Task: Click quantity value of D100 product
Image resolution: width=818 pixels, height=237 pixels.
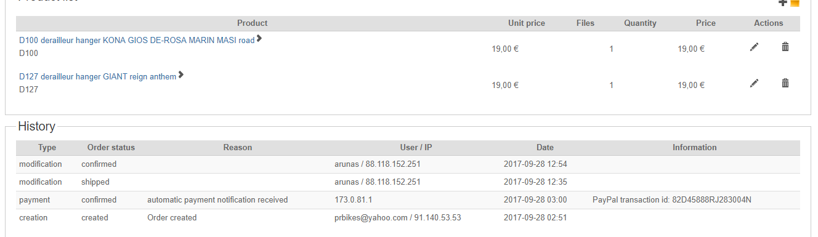Action: (611, 49)
